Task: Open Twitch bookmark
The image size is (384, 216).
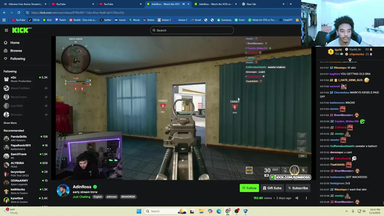Action: 60,20
